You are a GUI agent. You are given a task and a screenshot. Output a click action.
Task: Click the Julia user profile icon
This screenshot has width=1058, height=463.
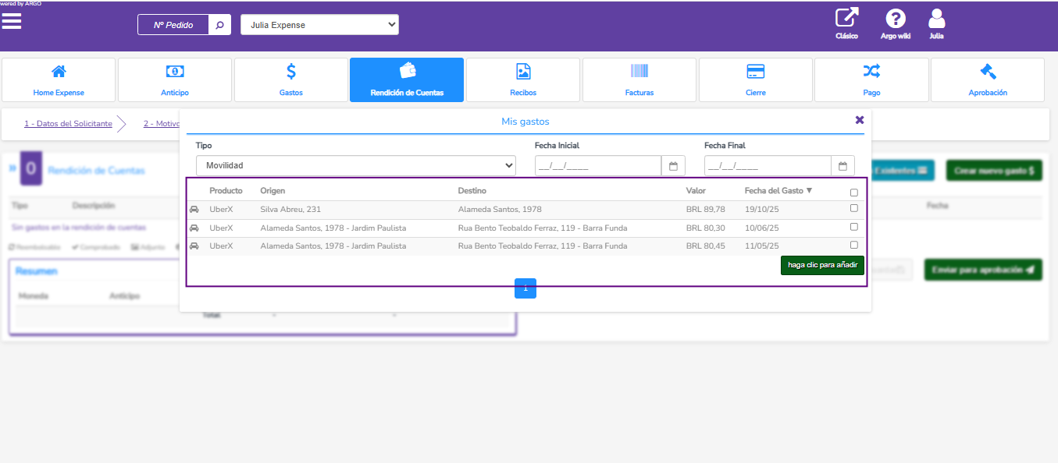point(936,19)
